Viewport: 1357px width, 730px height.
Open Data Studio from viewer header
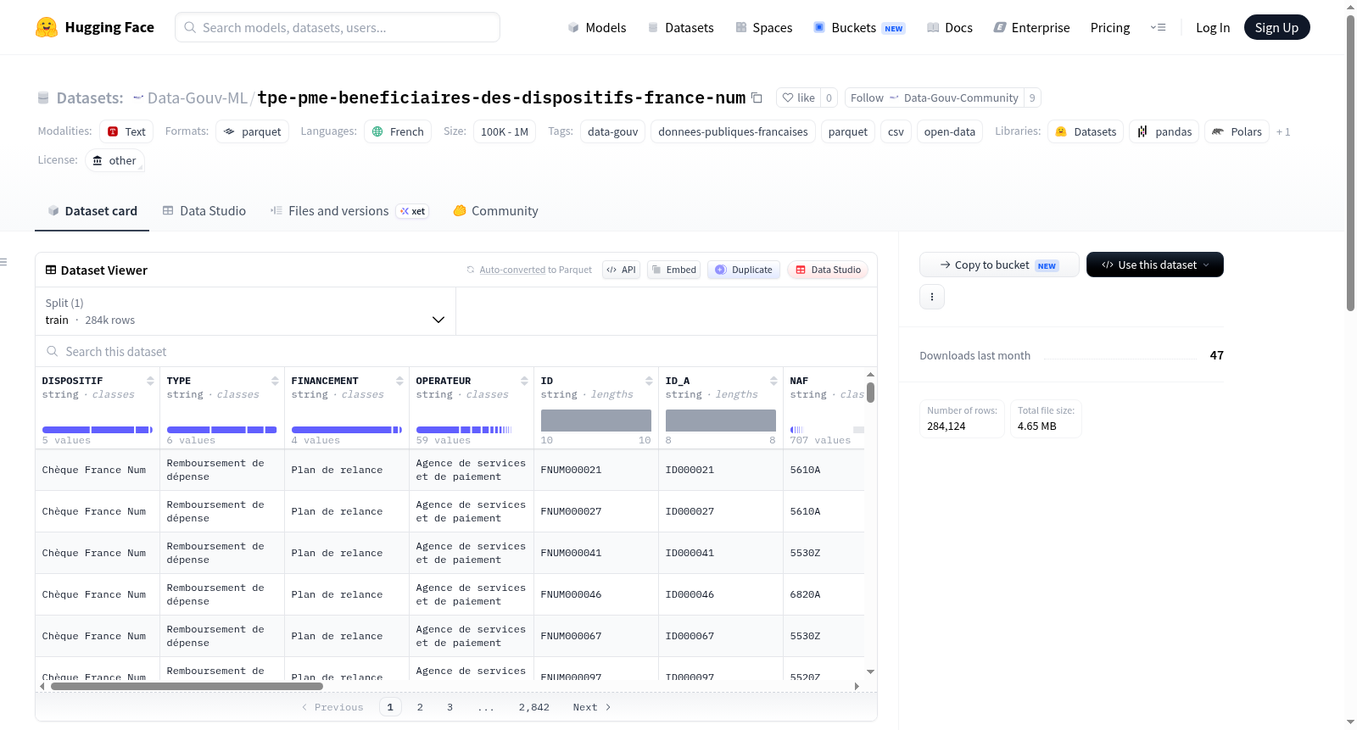click(x=828, y=270)
